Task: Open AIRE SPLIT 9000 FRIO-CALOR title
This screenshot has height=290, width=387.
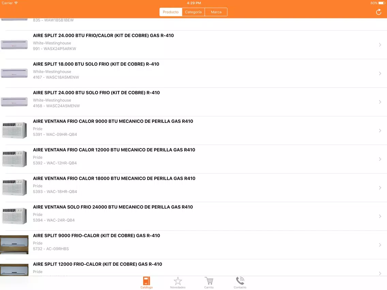Action: click(x=96, y=236)
